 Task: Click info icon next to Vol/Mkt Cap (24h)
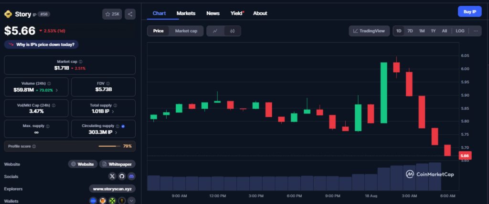[54, 106]
